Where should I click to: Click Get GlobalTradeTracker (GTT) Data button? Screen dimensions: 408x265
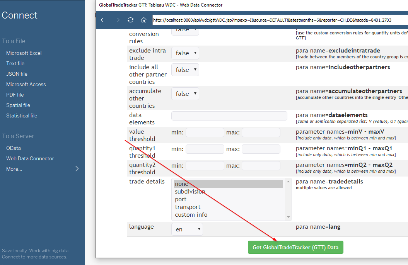(295, 247)
